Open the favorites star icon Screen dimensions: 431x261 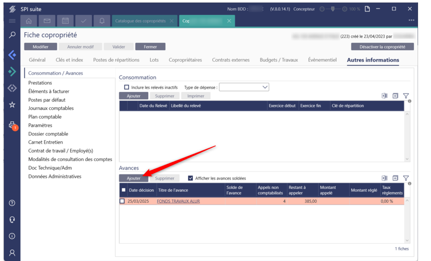12,105
